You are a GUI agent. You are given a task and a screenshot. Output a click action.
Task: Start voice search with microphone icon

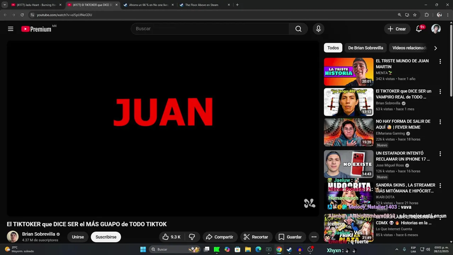[319, 29]
